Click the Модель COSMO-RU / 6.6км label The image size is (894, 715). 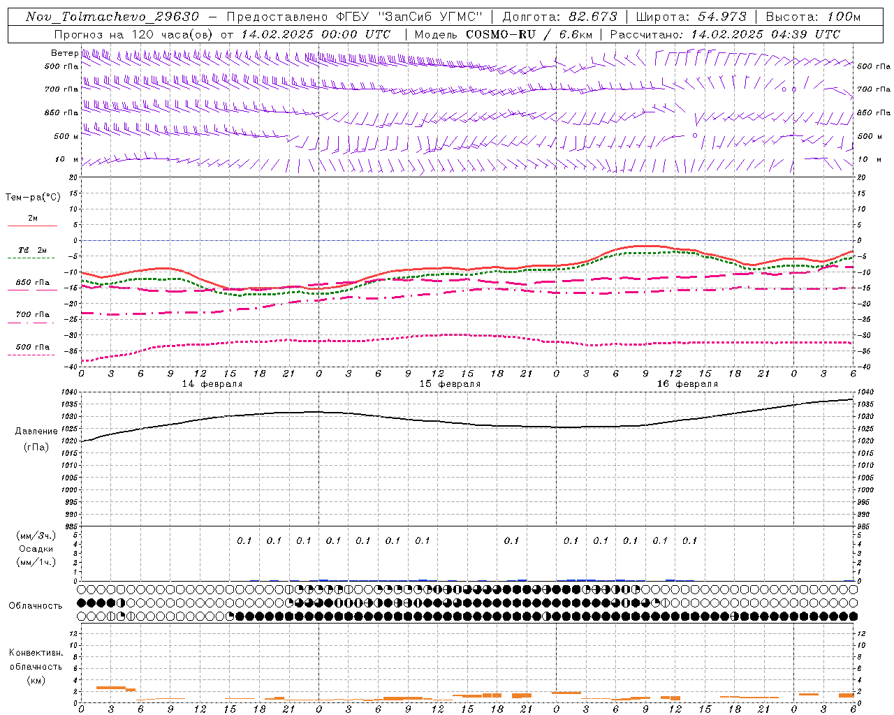coord(503,34)
